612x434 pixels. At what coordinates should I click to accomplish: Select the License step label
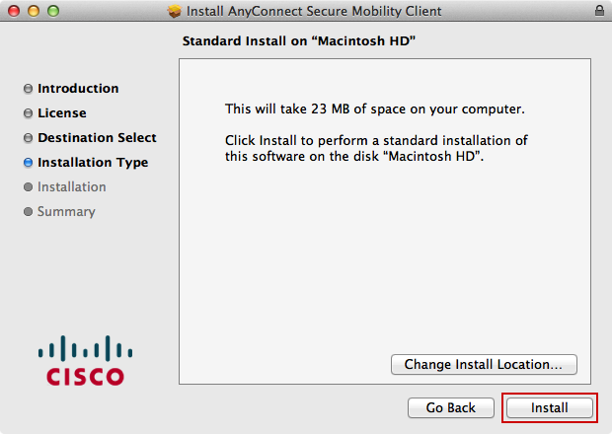point(62,113)
